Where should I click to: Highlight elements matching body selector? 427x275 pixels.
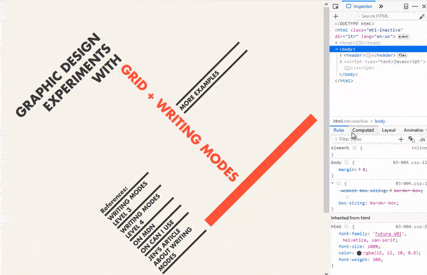tap(347, 163)
